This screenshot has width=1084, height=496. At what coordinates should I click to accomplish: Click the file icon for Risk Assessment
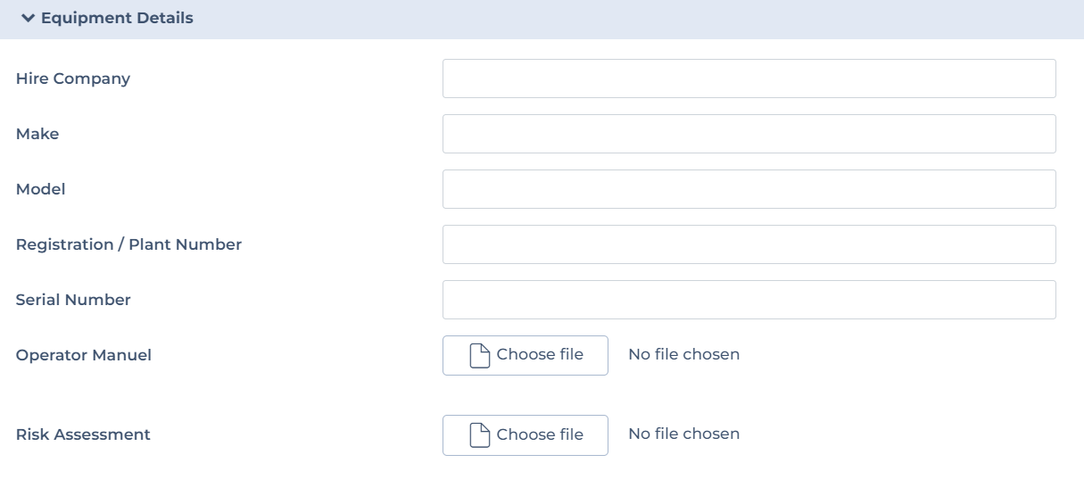(x=481, y=434)
